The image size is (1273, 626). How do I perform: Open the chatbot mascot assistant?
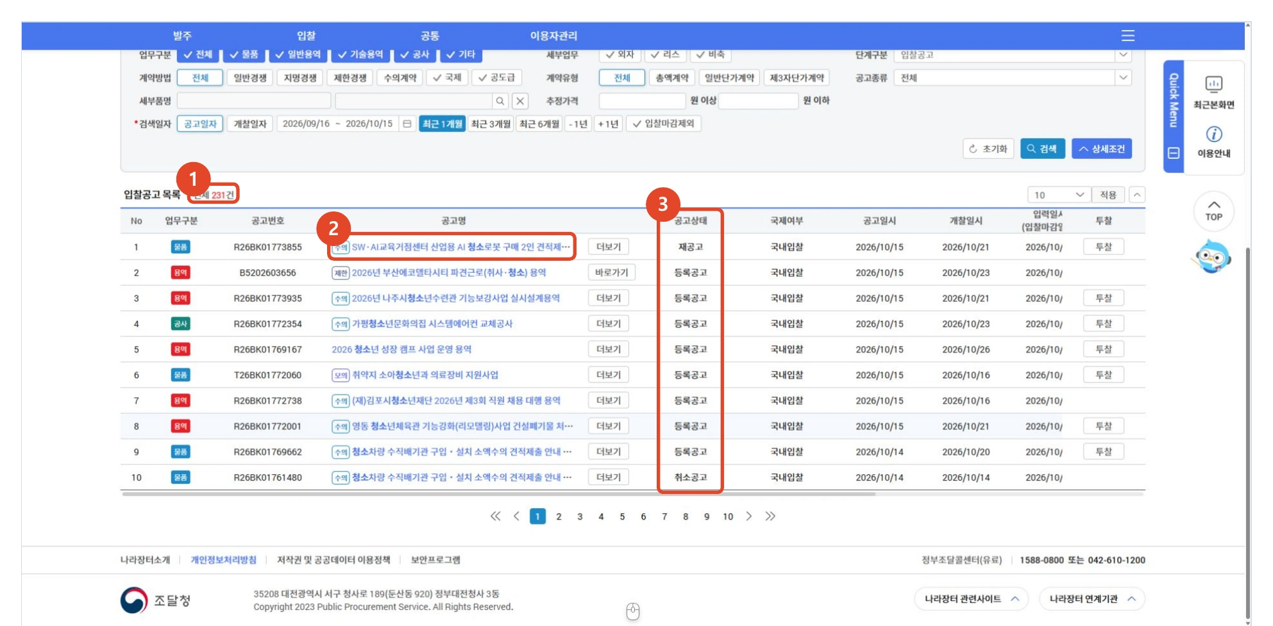[1212, 257]
